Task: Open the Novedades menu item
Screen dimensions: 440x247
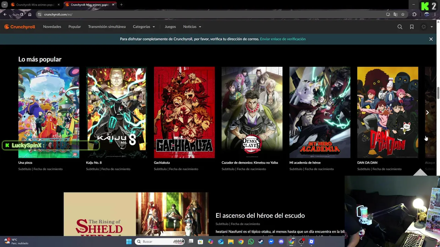Action: click(52, 27)
